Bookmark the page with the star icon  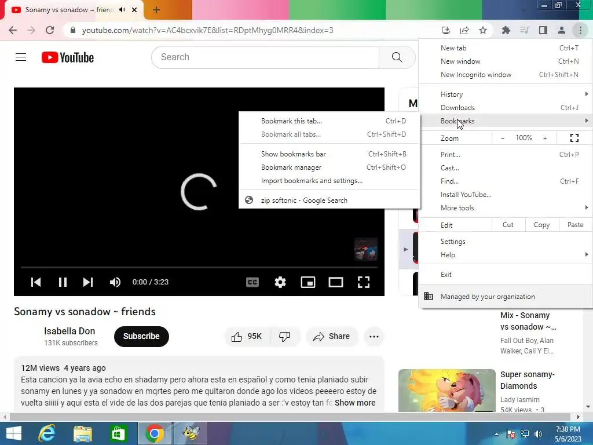[483, 30]
